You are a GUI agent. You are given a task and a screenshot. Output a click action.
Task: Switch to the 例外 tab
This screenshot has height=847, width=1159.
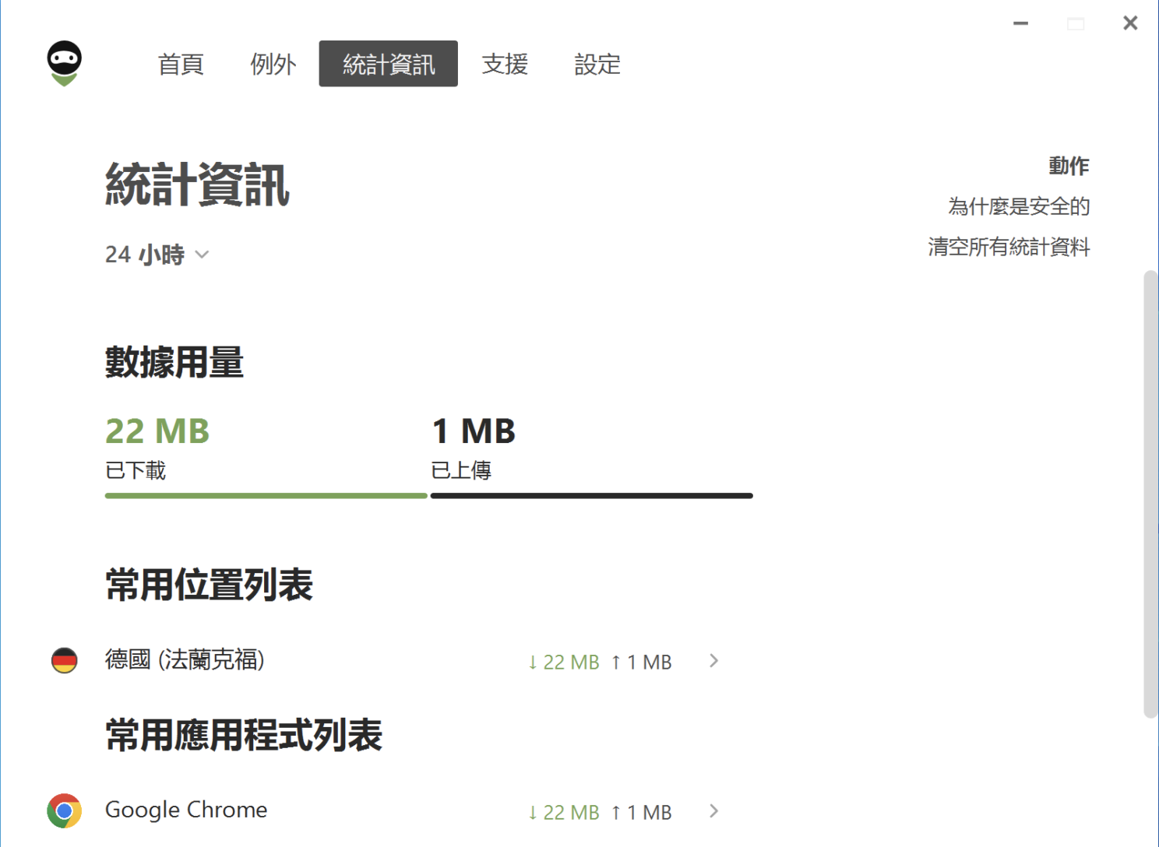point(273,64)
